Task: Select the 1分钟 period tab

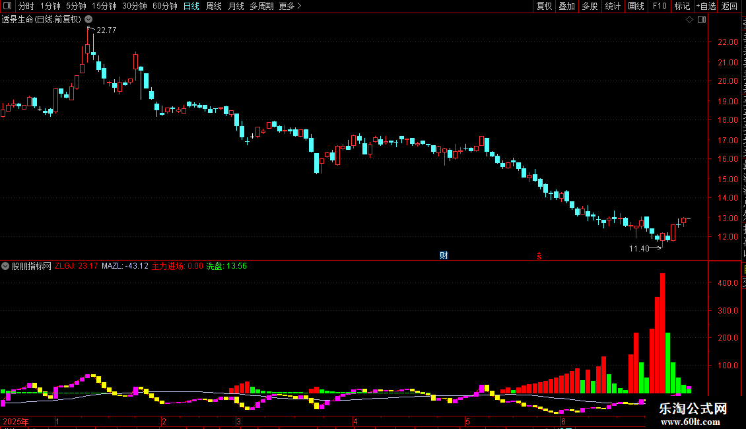Action: [50, 6]
